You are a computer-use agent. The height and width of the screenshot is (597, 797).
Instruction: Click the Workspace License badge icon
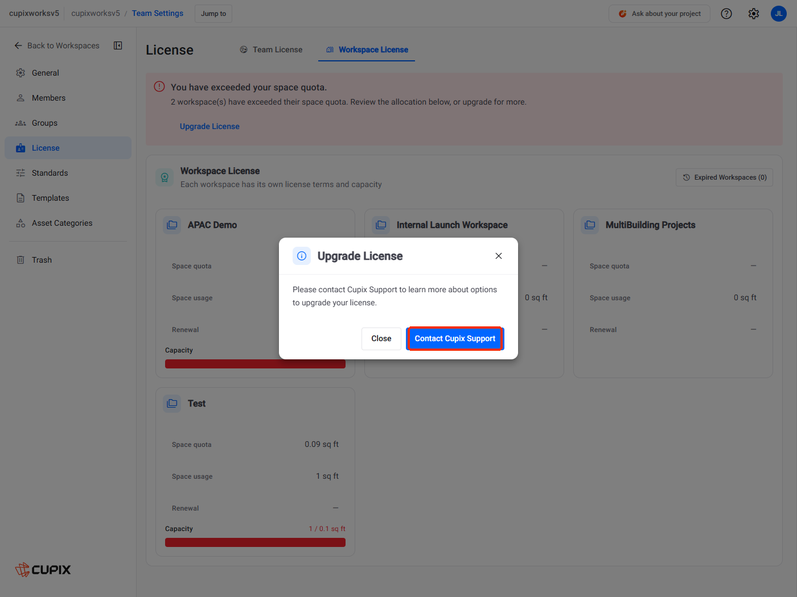(x=165, y=177)
